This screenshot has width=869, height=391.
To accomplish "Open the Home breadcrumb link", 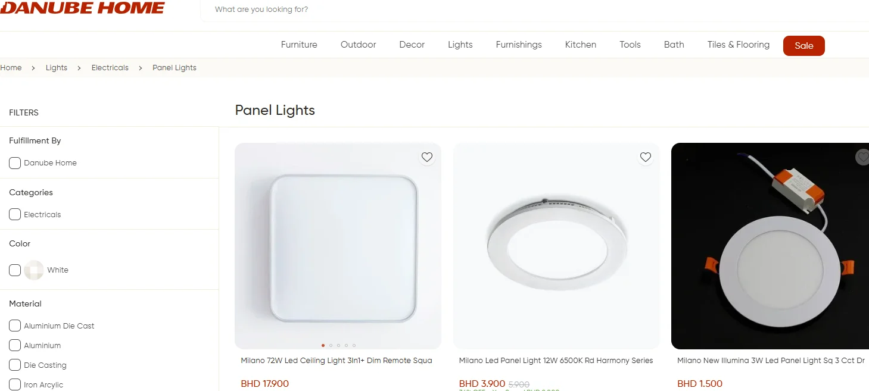I will pos(11,68).
